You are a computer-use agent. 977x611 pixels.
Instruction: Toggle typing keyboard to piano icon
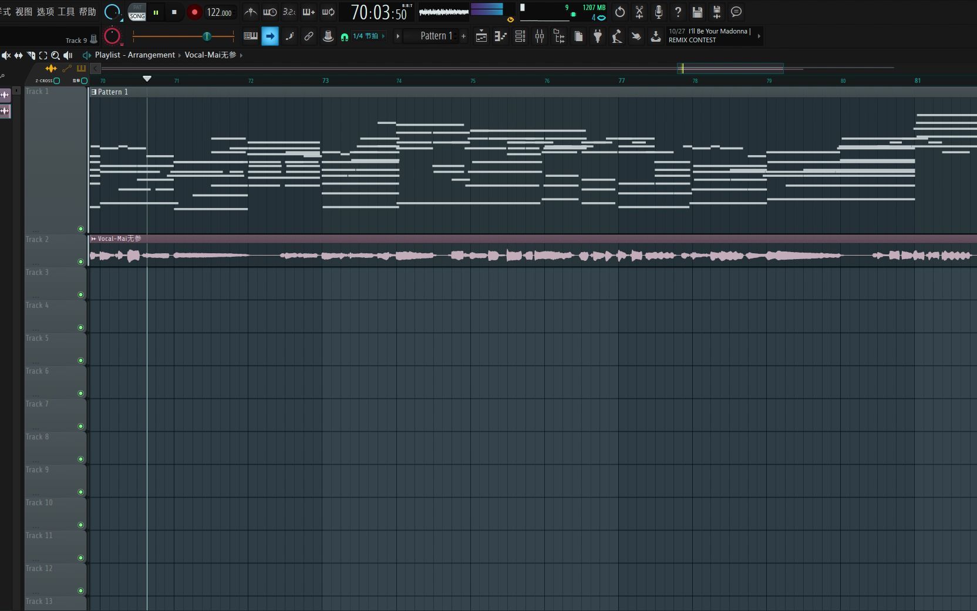[251, 36]
